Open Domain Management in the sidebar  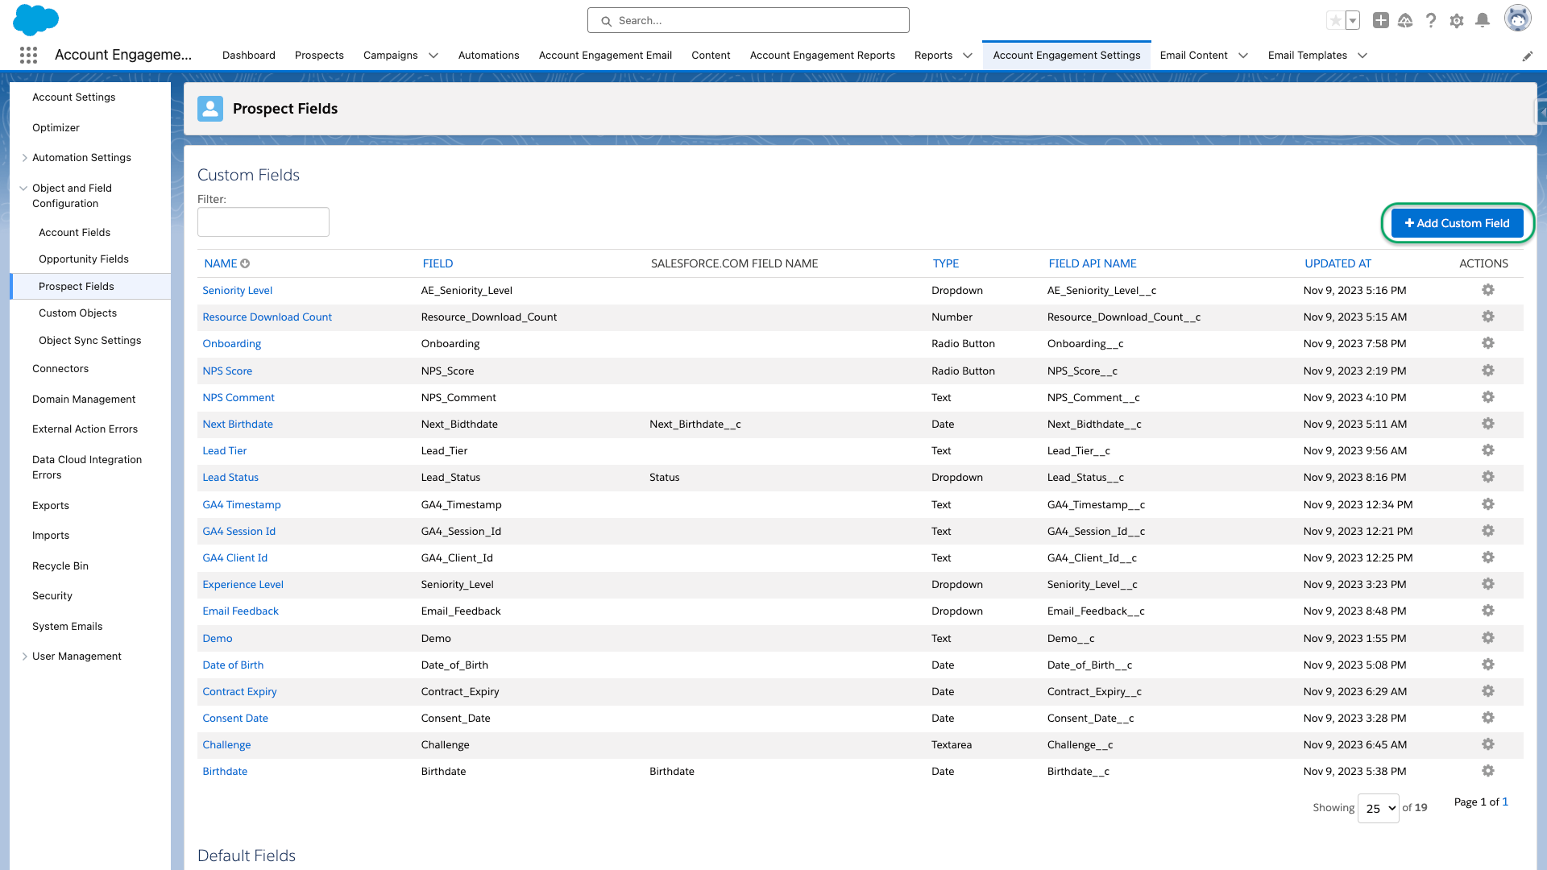click(84, 399)
